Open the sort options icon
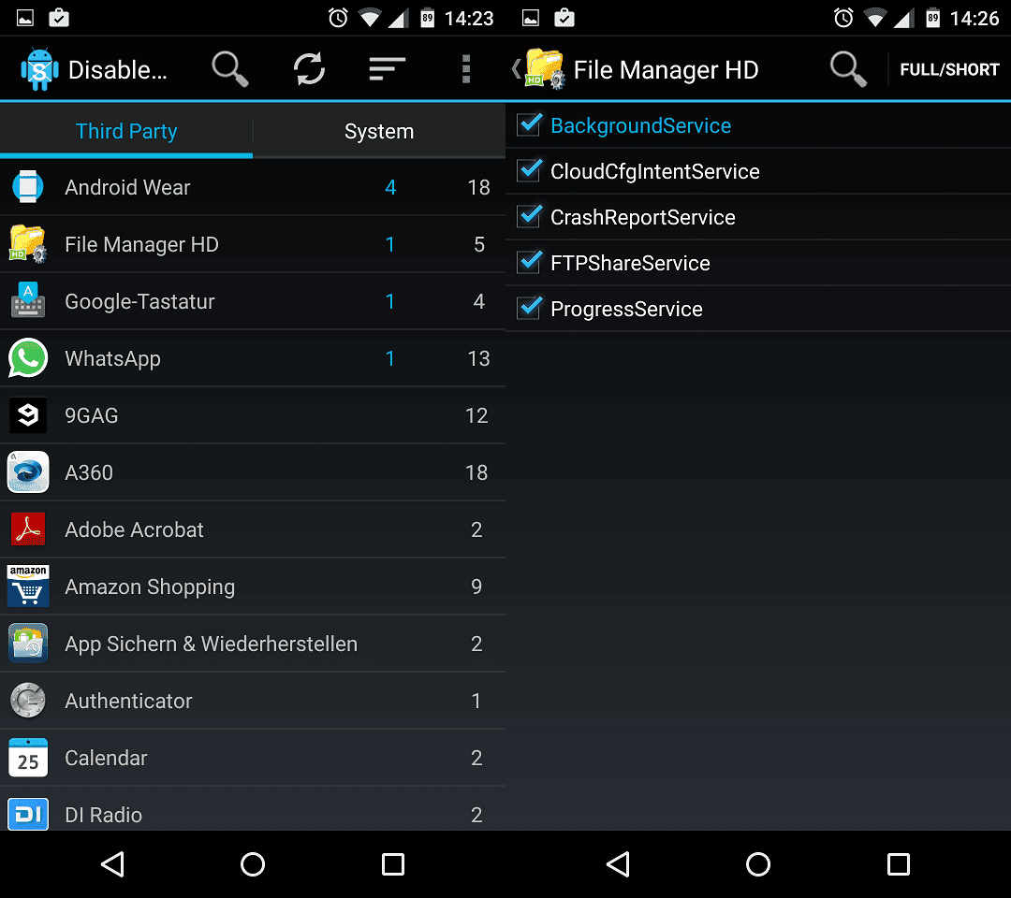1011x898 pixels. [387, 69]
